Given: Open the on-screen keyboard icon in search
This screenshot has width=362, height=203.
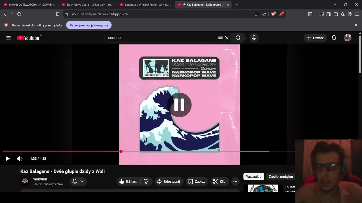Looking at the screenshot, I should 220,38.
